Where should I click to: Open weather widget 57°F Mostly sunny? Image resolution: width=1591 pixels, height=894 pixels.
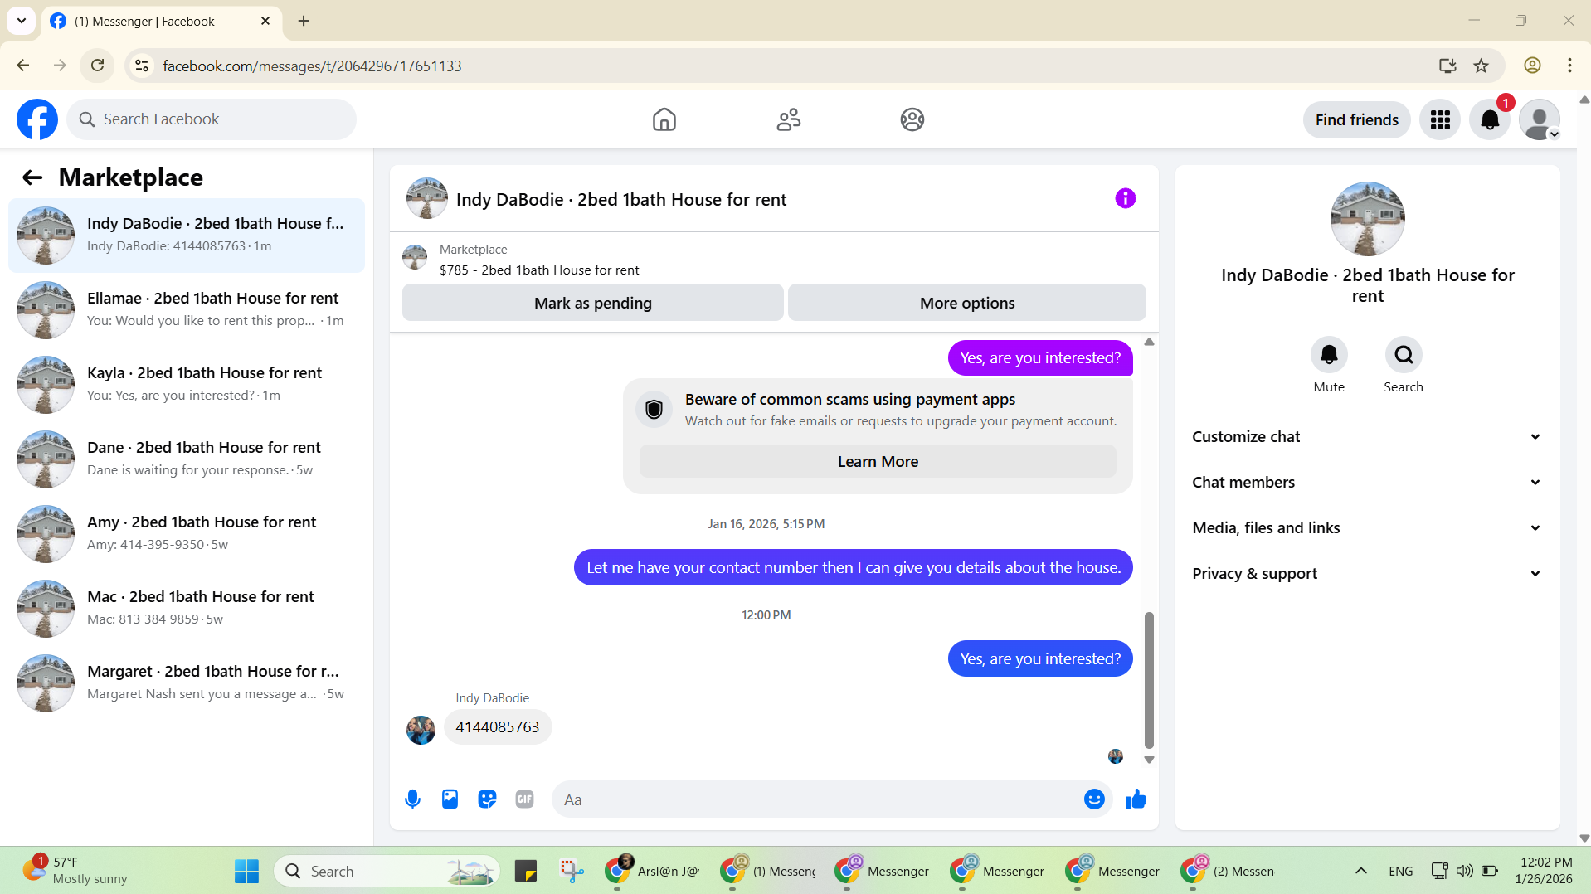[76, 871]
